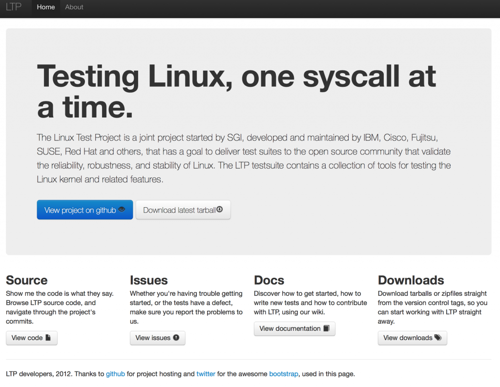Click 'View documentation' under Docs
Screen dimensions: 500x387
click(294, 329)
